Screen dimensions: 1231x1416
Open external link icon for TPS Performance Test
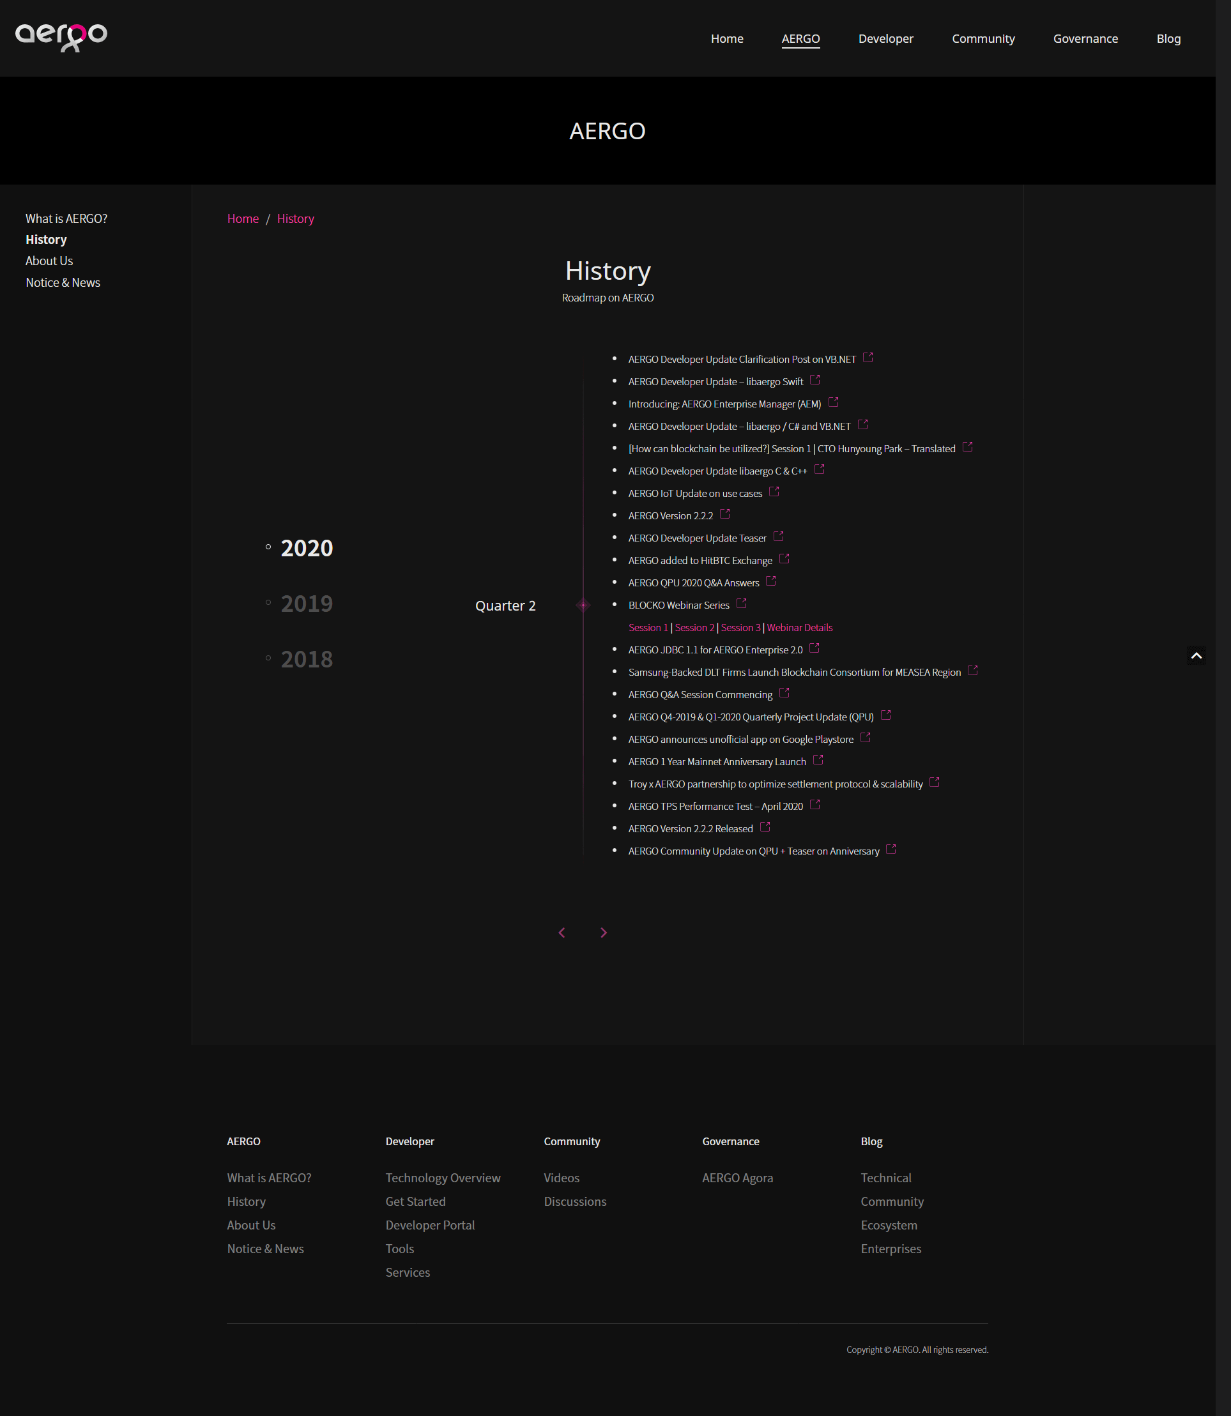[x=815, y=805]
